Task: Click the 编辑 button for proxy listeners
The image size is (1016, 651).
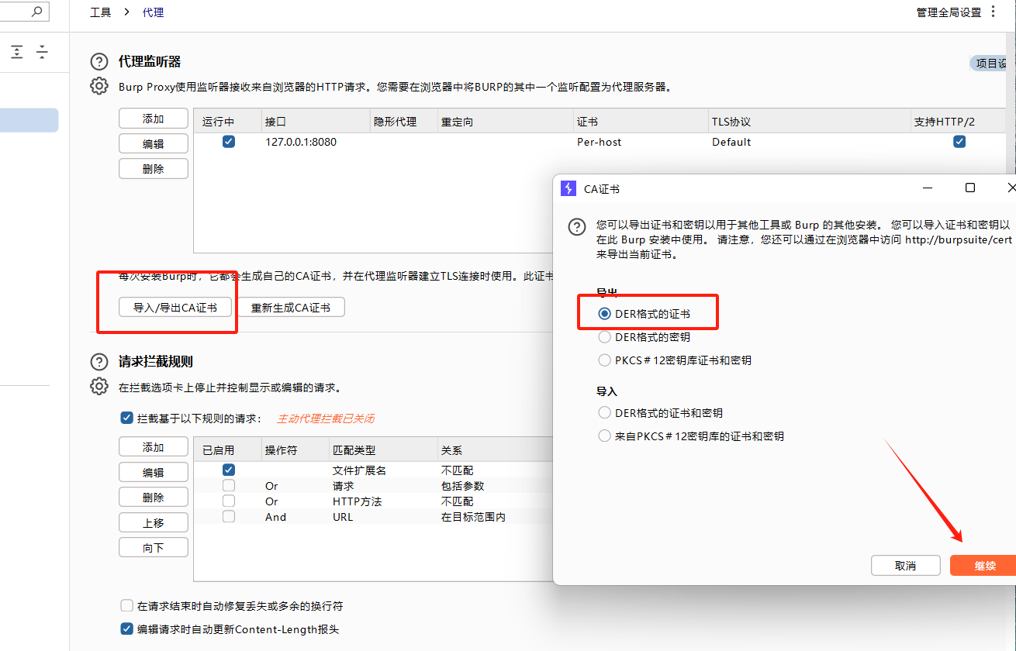Action: pos(154,143)
